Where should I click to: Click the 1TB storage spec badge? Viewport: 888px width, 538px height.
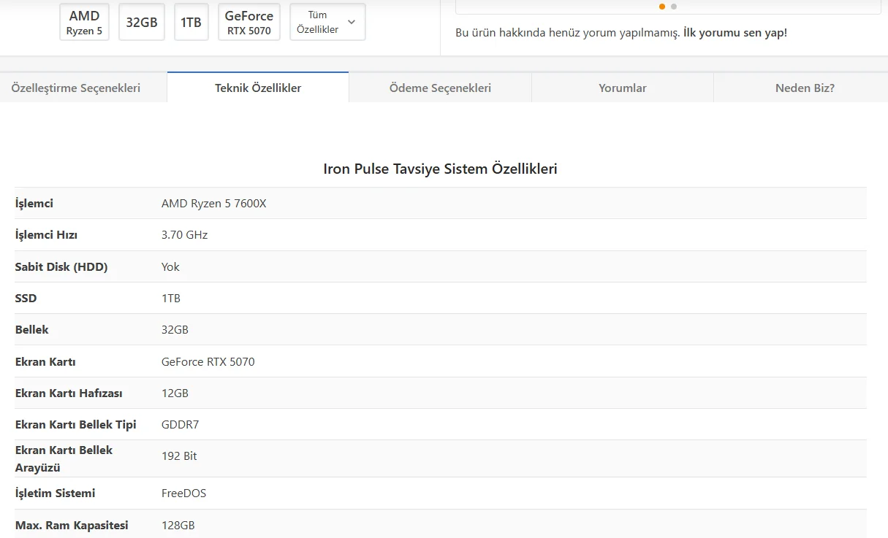(191, 22)
